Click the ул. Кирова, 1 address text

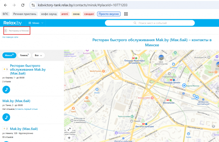click(x=9, y=78)
